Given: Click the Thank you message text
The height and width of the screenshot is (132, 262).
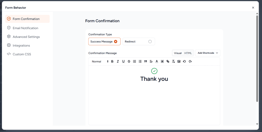Looking at the screenshot, I should pyautogui.click(x=154, y=79).
